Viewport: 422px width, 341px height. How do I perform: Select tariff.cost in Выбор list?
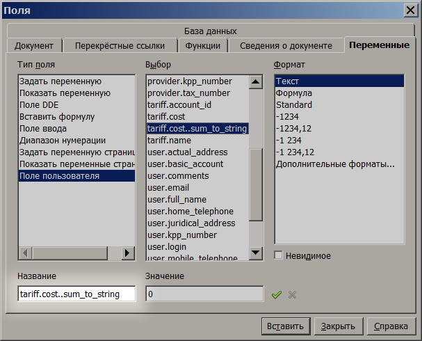click(198, 117)
